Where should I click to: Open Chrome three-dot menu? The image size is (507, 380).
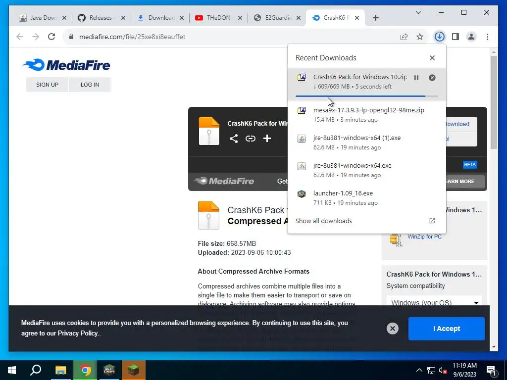[487, 37]
